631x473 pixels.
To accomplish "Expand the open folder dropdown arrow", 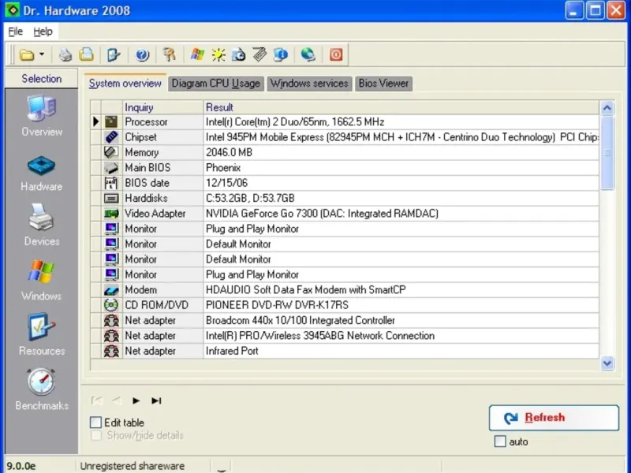I will click(x=42, y=54).
